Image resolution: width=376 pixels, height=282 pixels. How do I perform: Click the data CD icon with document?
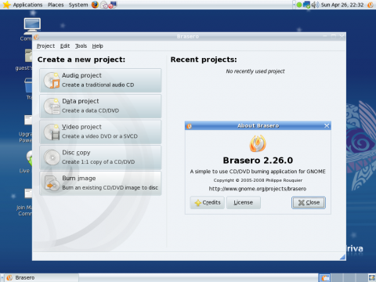click(x=52, y=106)
